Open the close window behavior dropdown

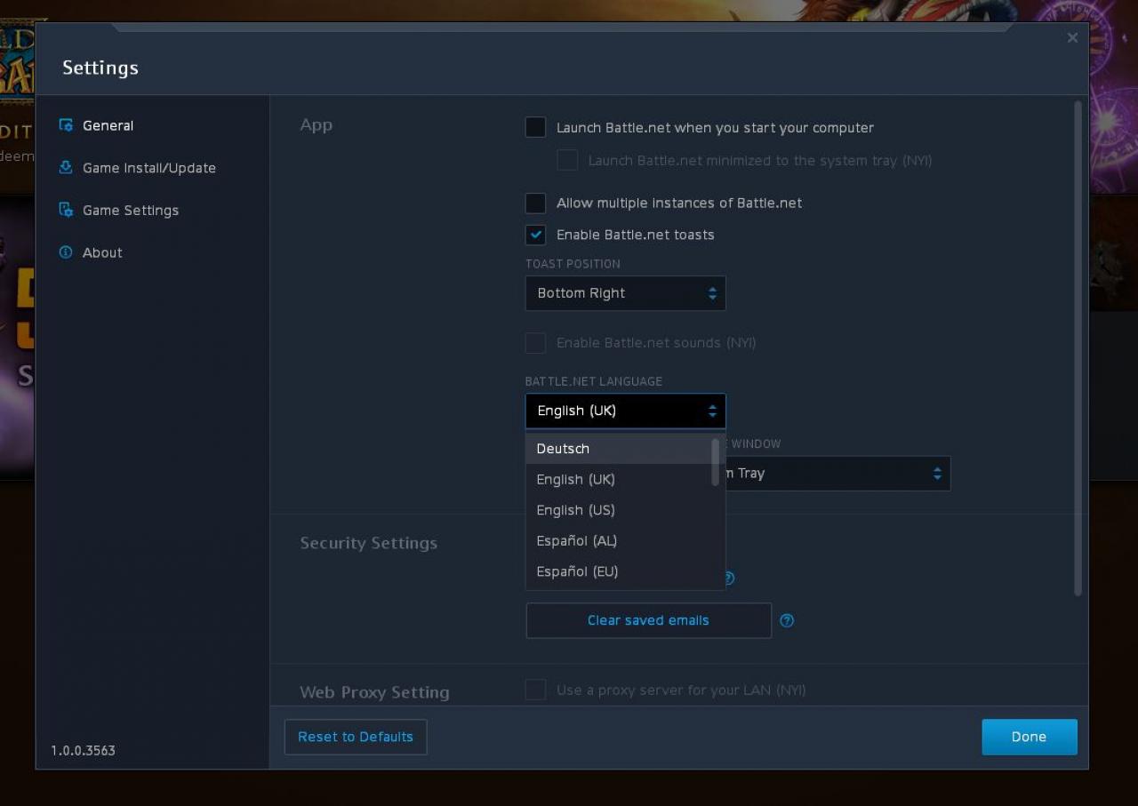[x=838, y=474]
